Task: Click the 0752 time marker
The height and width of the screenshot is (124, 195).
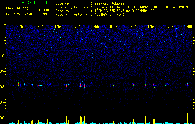Action: click(x=39, y=27)
